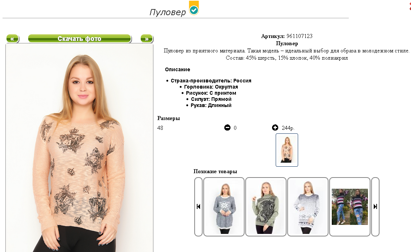
Task: Download photo via Скачать фото button
Action: [80, 39]
